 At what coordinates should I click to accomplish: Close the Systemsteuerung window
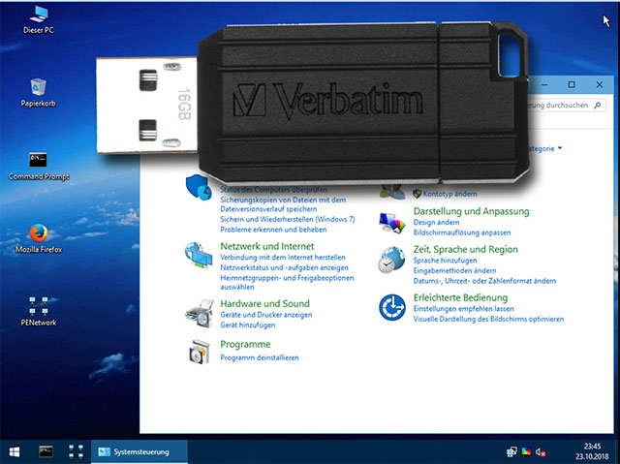click(600, 84)
